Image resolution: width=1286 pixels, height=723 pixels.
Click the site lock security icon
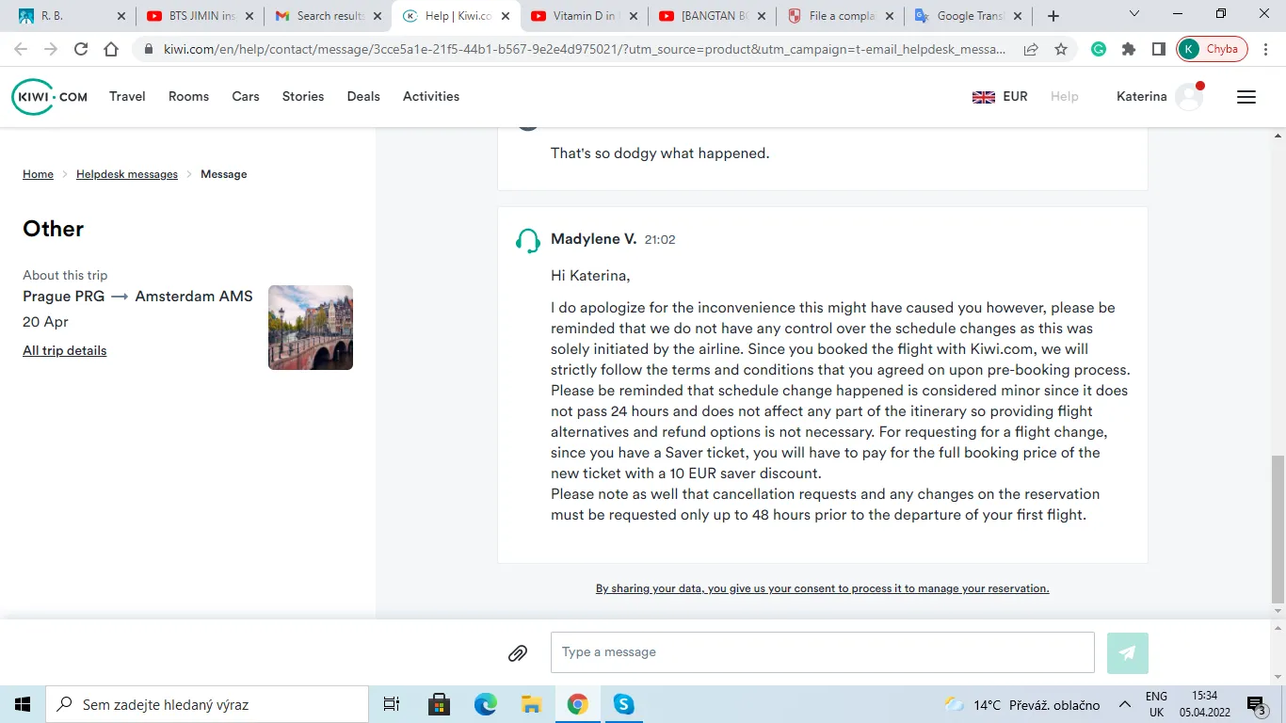tap(148, 50)
